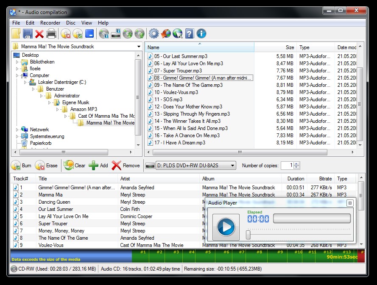Start playback in the Audio Player
The image size is (377, 285).
point(226,227)
